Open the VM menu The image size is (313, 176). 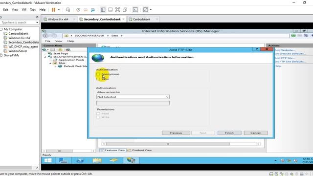click(24, 10)
